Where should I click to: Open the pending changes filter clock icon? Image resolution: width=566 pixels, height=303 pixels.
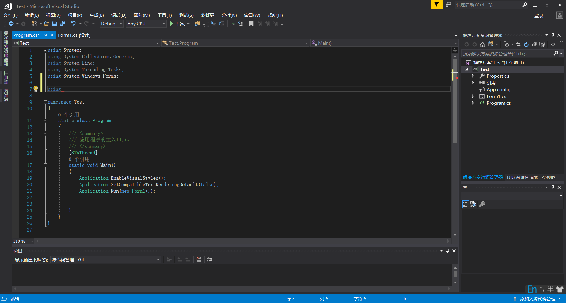pyautogui.click(x=506, y=44)
